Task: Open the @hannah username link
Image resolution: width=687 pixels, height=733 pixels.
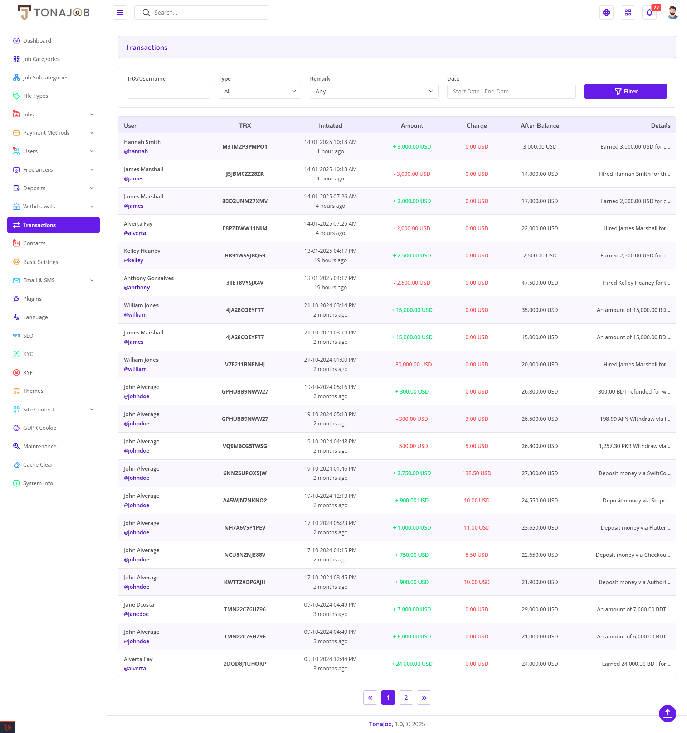Action: coord(136,151)
